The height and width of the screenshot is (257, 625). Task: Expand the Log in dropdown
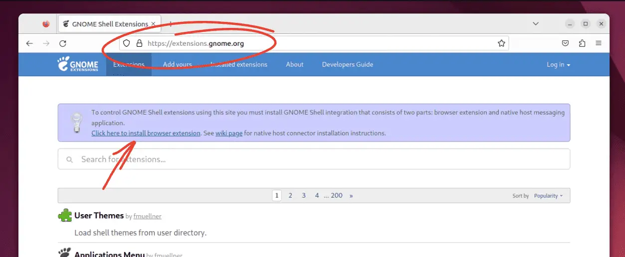point(558,64)
